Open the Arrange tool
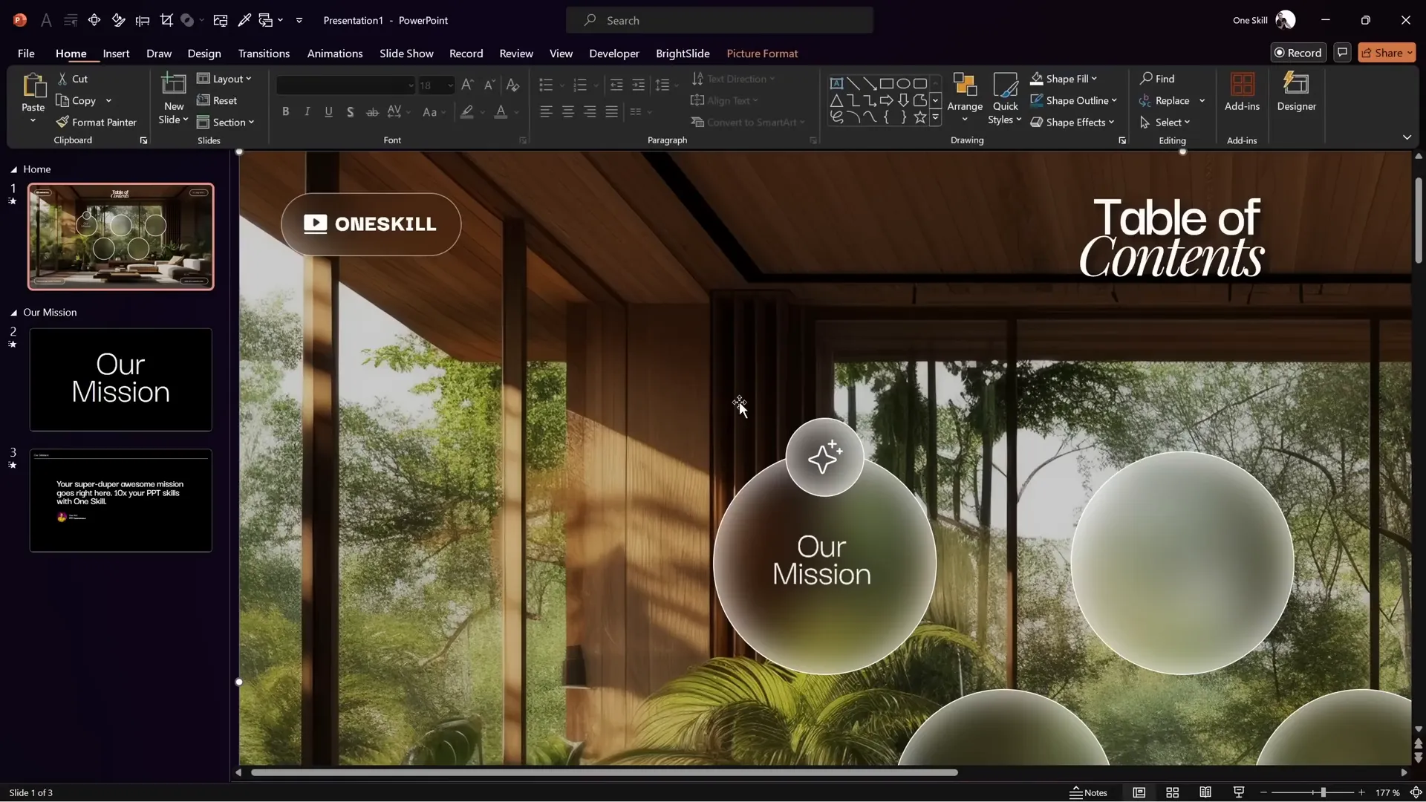Image resolution: width=1426 pixels, height=802 pixels. [x=965, y=97]
